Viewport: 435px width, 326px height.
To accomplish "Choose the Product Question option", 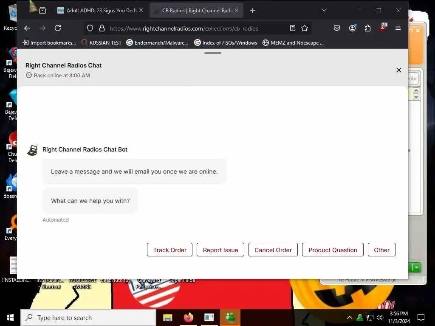I will point(333,250).
